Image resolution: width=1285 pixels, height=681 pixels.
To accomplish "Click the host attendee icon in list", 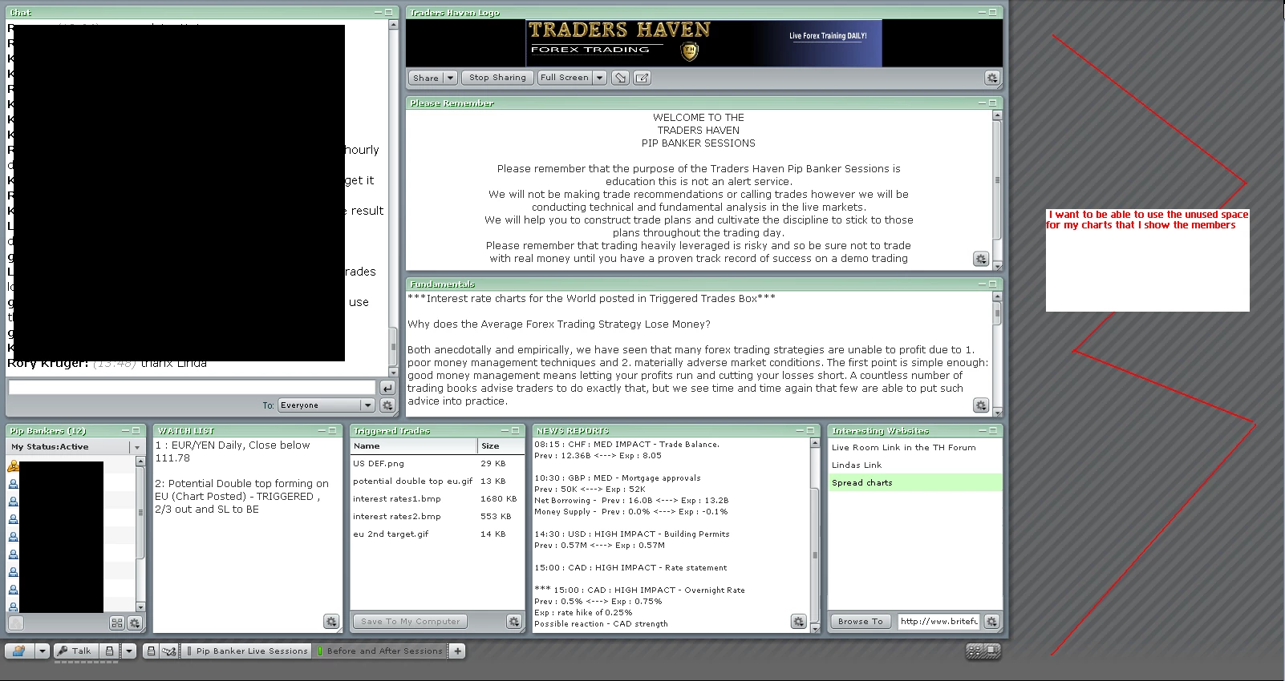I will 13,466.
